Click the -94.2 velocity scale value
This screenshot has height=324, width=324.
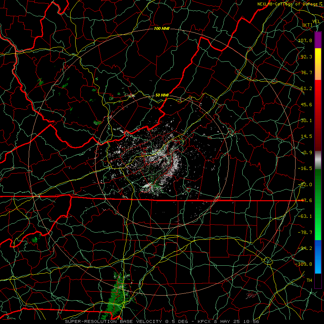(305, 248)
